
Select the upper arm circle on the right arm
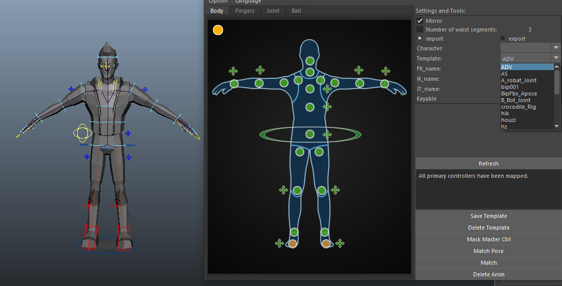point(335,83)
